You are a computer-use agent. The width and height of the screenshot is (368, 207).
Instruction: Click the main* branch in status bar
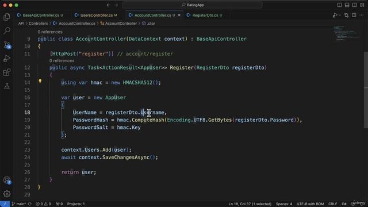19,204
